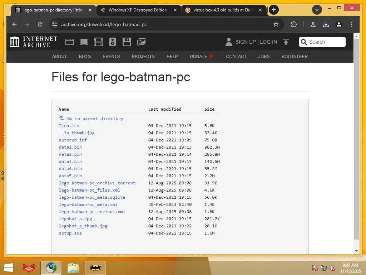Open the VOLUNTEER menu item

coord(295,57)
